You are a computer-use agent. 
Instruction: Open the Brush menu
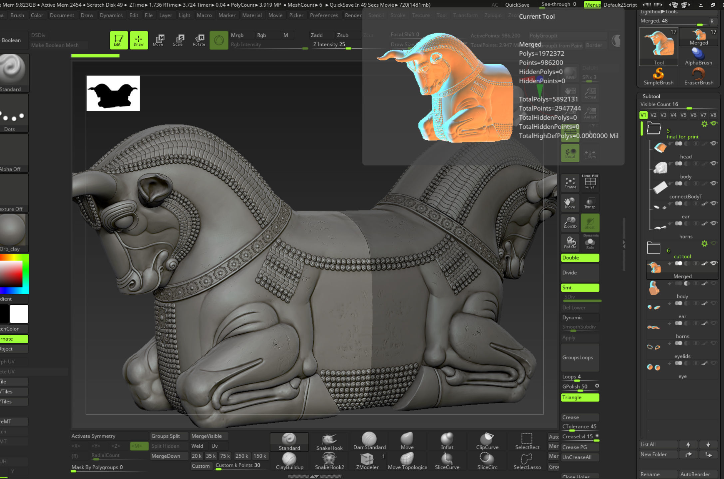tap(17, 15)
